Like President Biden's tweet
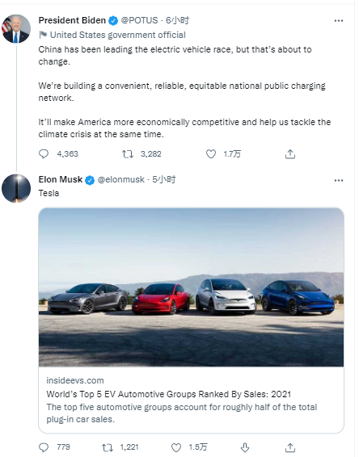This screenshot has width=359, height=457. pyautogui.click(x=211, y=154)
